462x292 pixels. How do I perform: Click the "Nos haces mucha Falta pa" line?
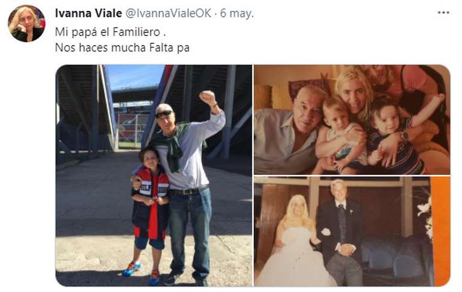coord(122,47)
